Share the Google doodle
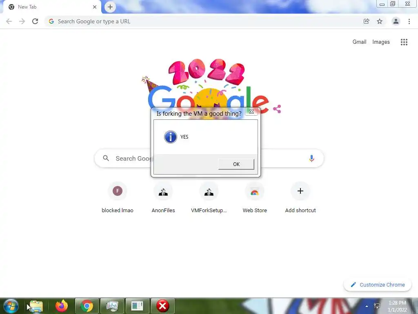The height and width of the screenshot is (314, 418). point(277,109)
